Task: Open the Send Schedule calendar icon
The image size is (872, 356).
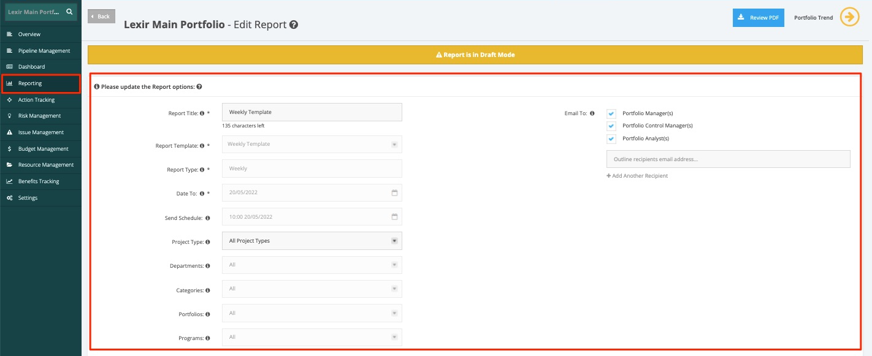Action: (x=395, y=217)
